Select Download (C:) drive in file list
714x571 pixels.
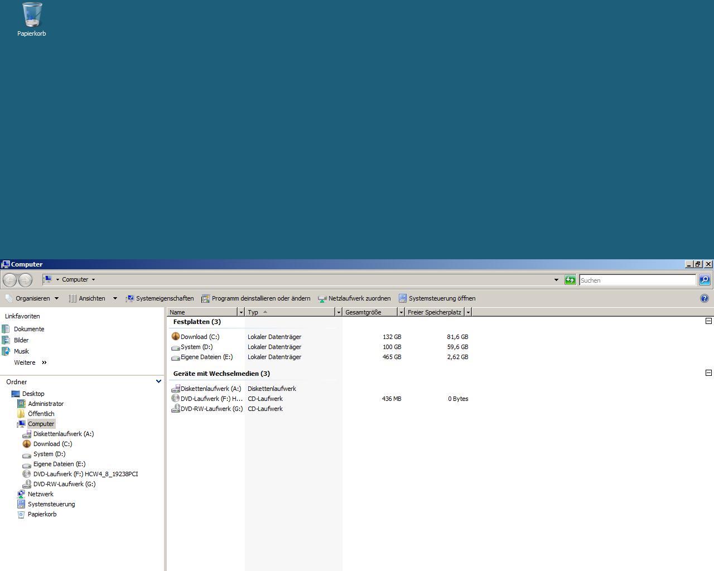[200, 337]
